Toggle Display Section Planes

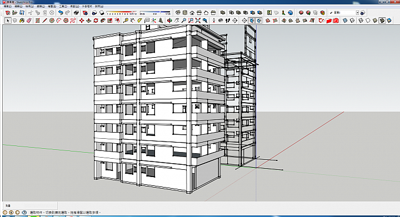[252, 21]
